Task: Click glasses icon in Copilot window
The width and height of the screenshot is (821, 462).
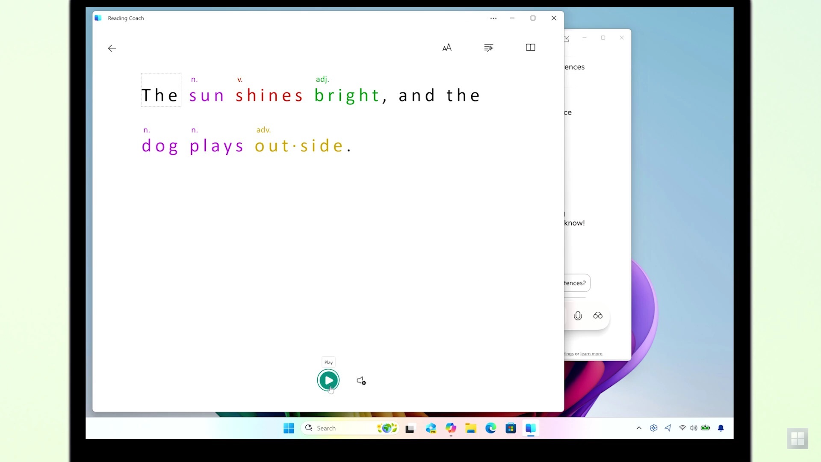Action: [598, 316]
